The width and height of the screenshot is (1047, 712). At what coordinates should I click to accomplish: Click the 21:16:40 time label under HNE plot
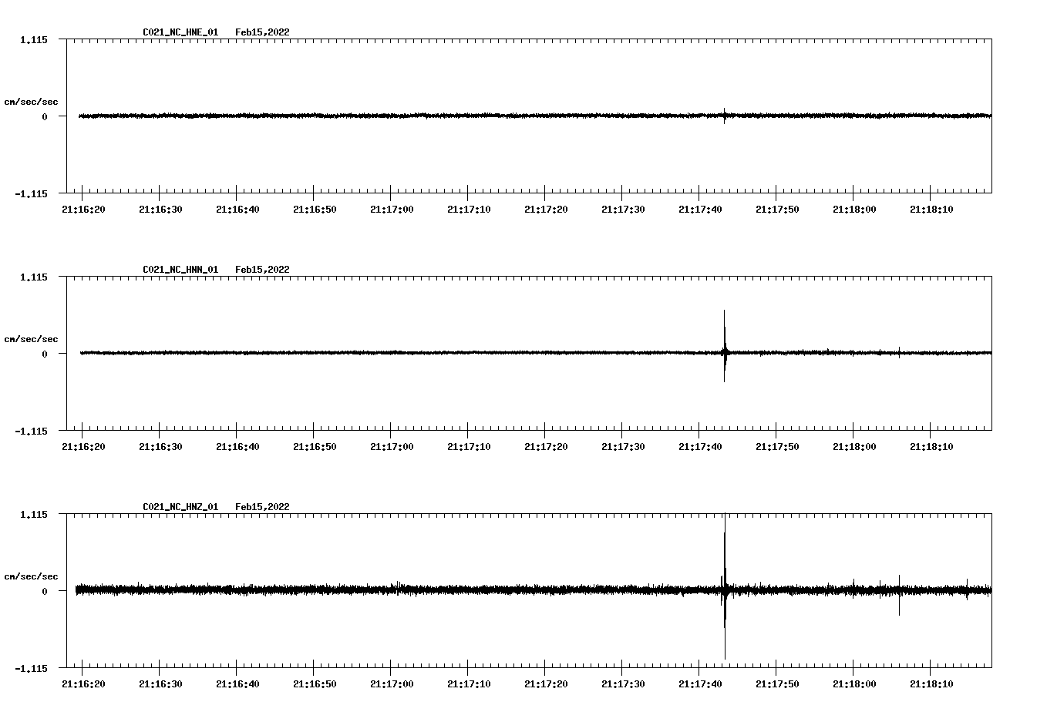click(237, 210)
